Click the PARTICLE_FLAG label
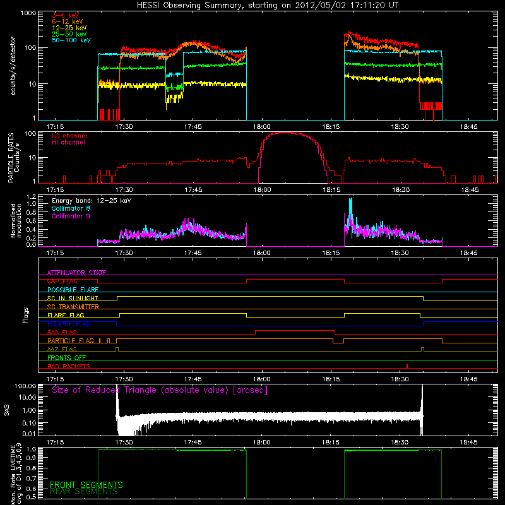This screenshot has height=505, width=505. pyautogui.click(x=71, y=340)
